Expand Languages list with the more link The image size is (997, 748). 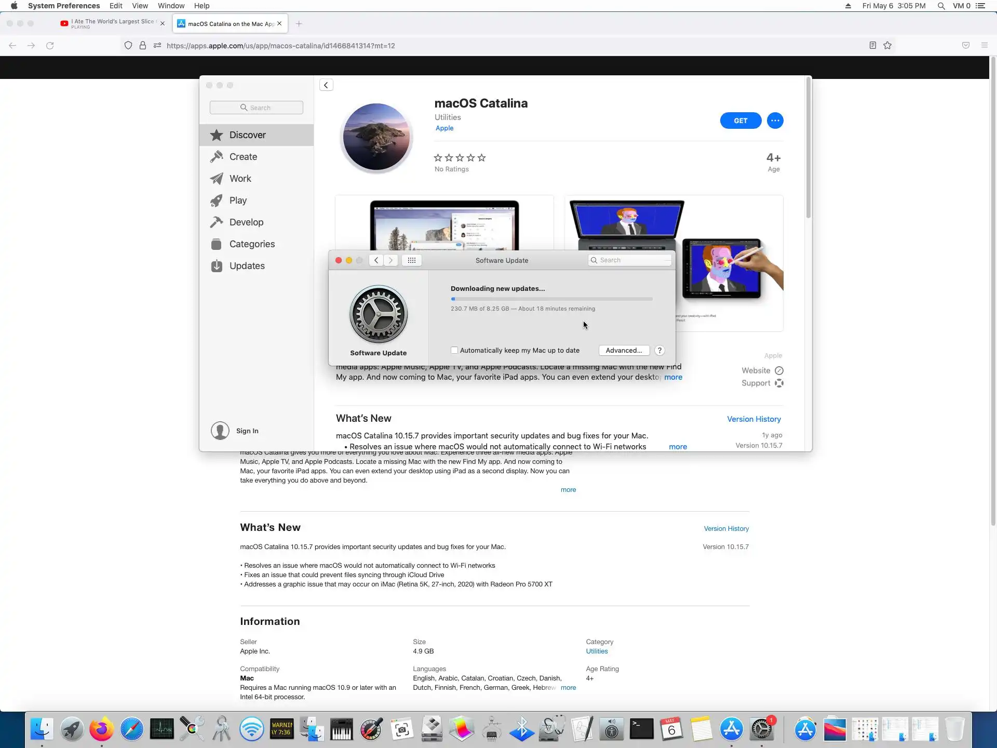[568, 688]
